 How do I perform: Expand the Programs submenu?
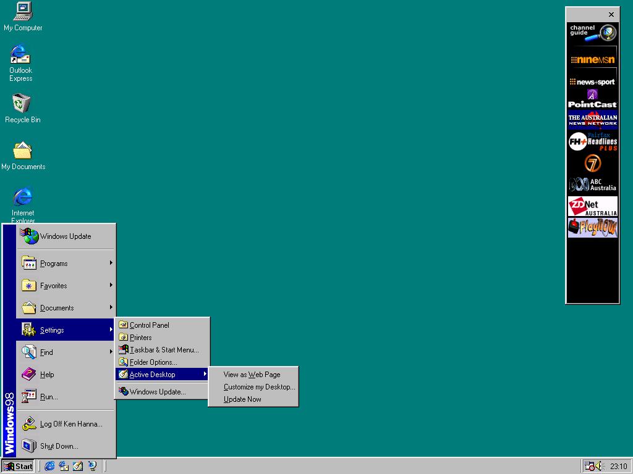[66, 263]
